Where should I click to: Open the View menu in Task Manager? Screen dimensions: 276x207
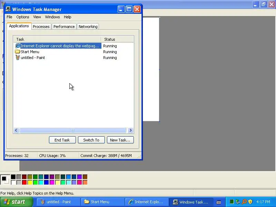pos(37,17)
